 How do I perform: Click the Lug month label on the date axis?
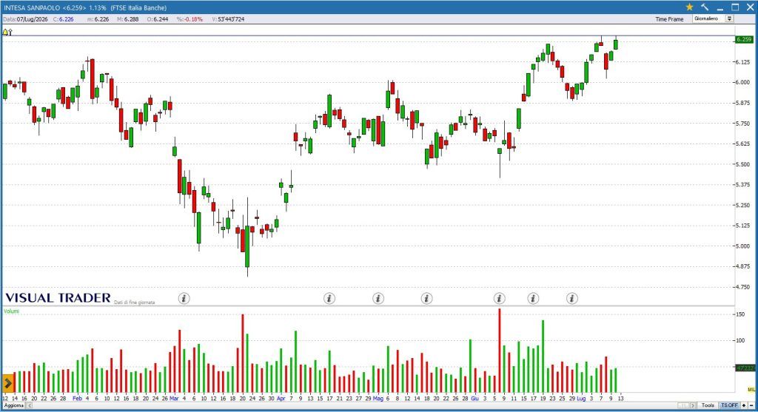[x=581, y=399]
